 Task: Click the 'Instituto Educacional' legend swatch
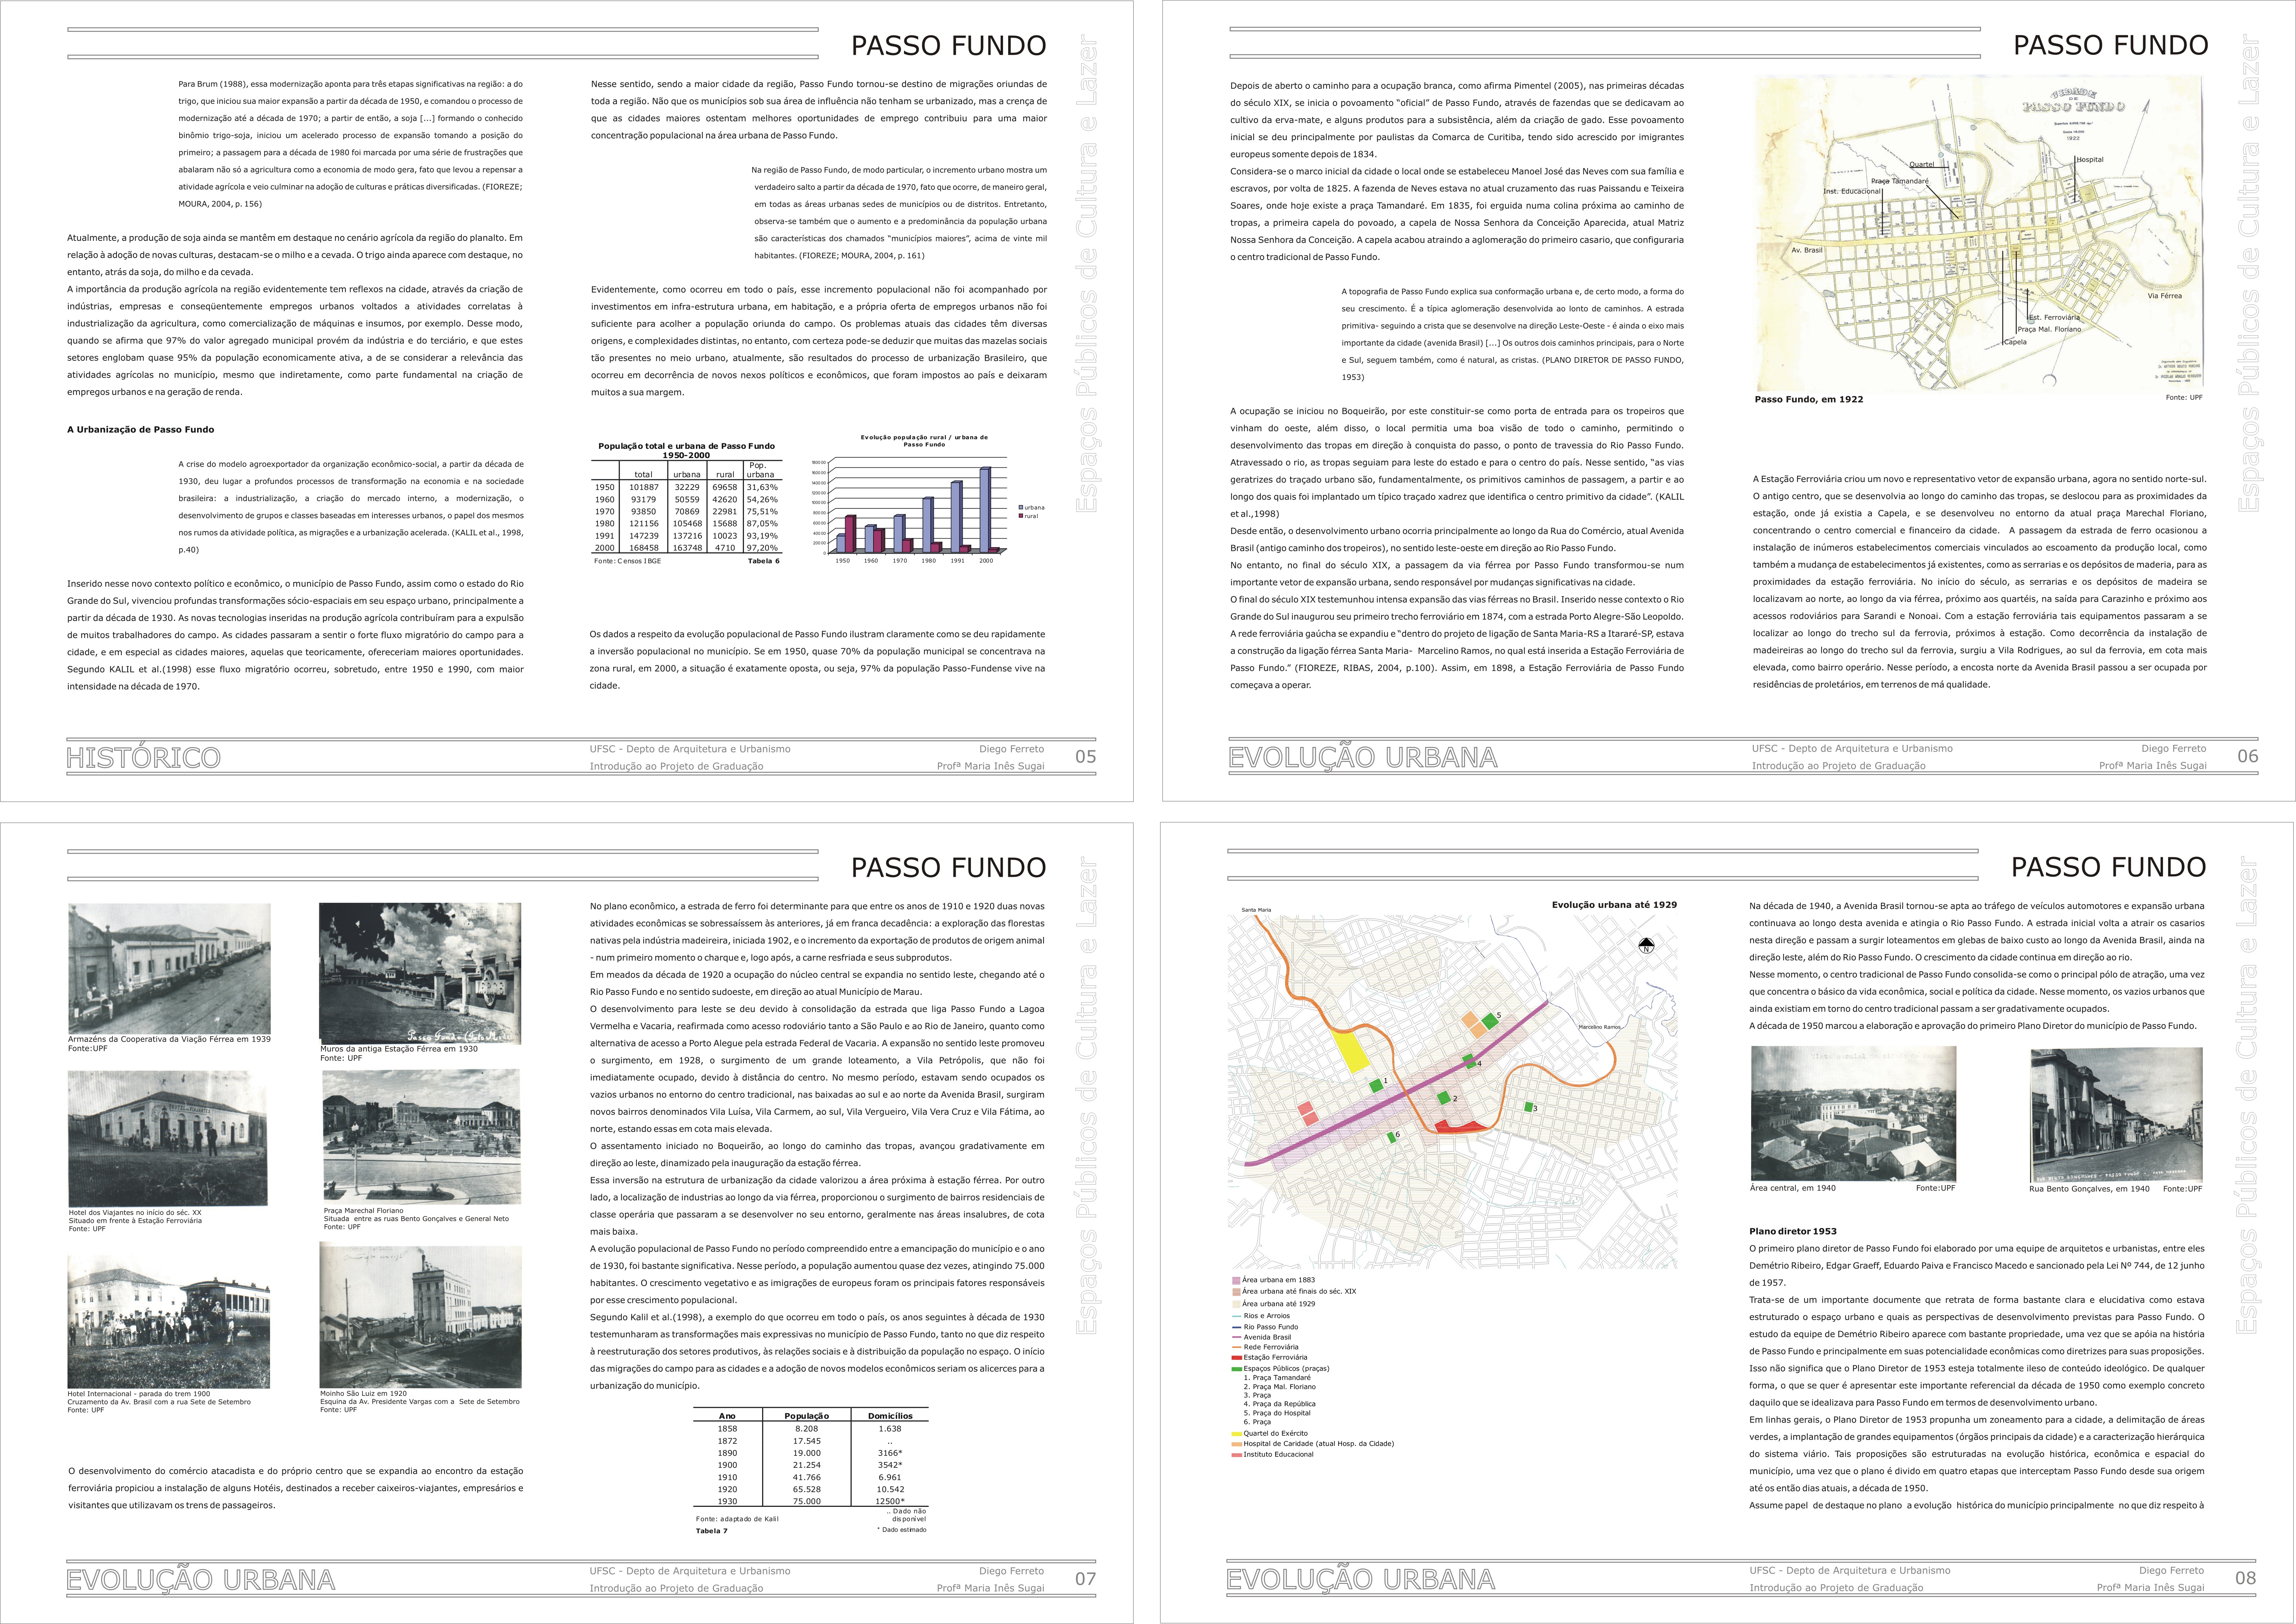[x=1237, y=1455]
